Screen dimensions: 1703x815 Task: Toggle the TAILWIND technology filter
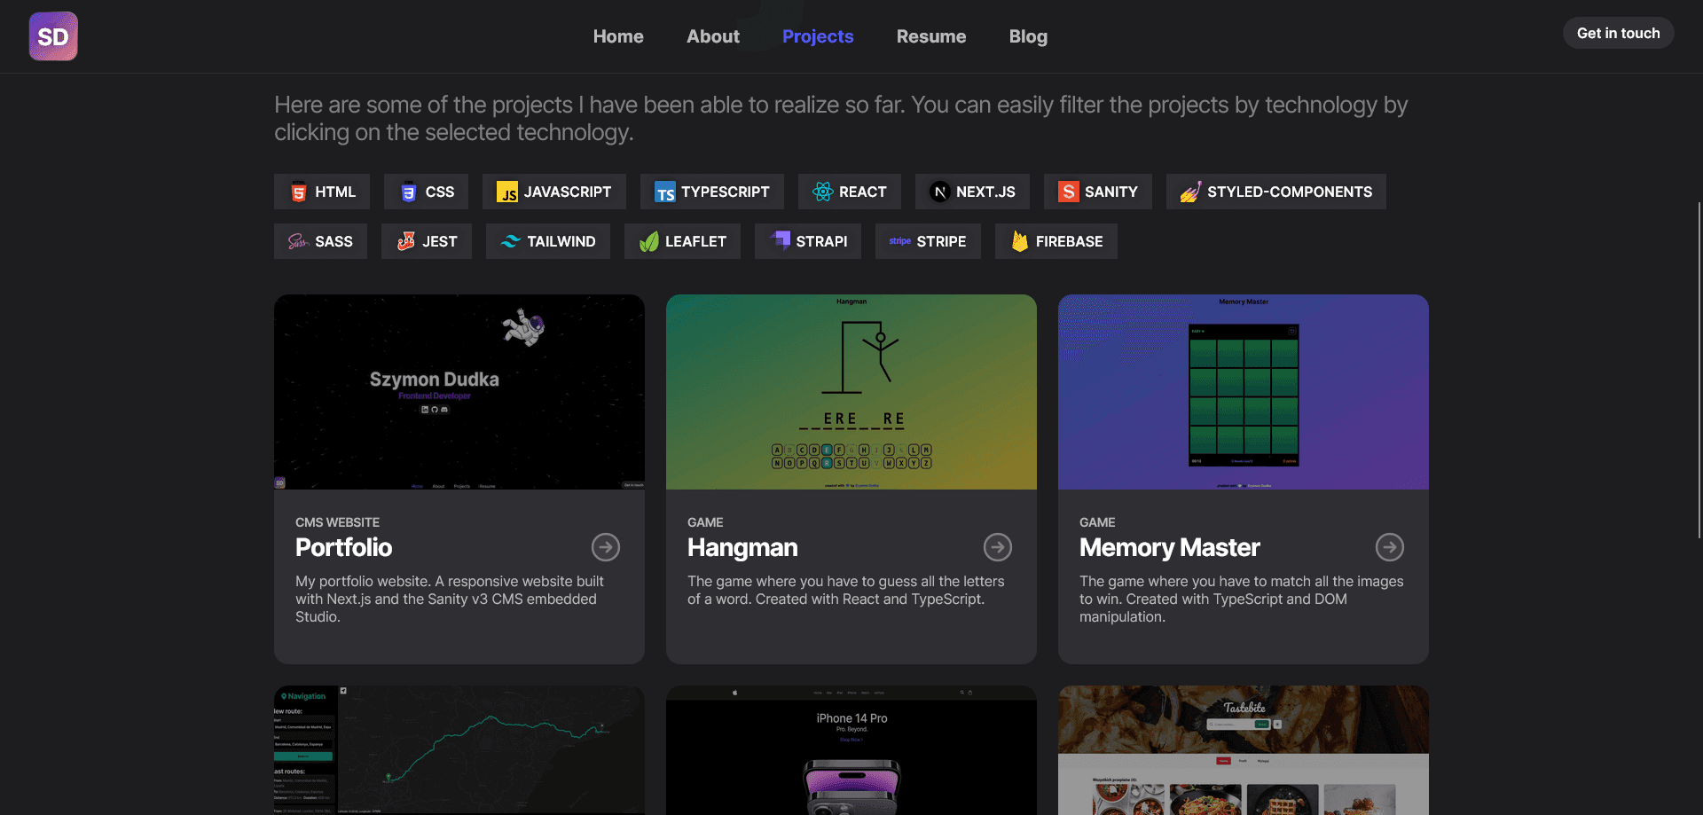(547, 240)
